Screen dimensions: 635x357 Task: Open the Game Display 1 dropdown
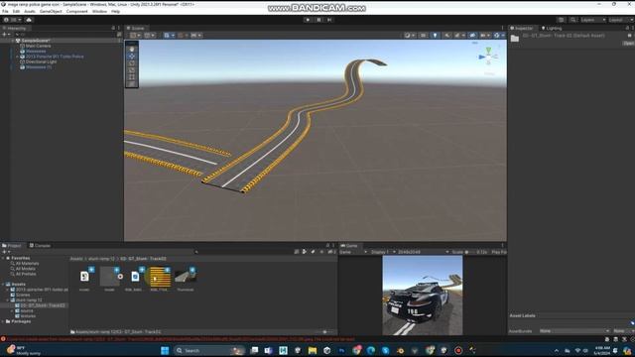pyautogui.click(x=383, y=252)
